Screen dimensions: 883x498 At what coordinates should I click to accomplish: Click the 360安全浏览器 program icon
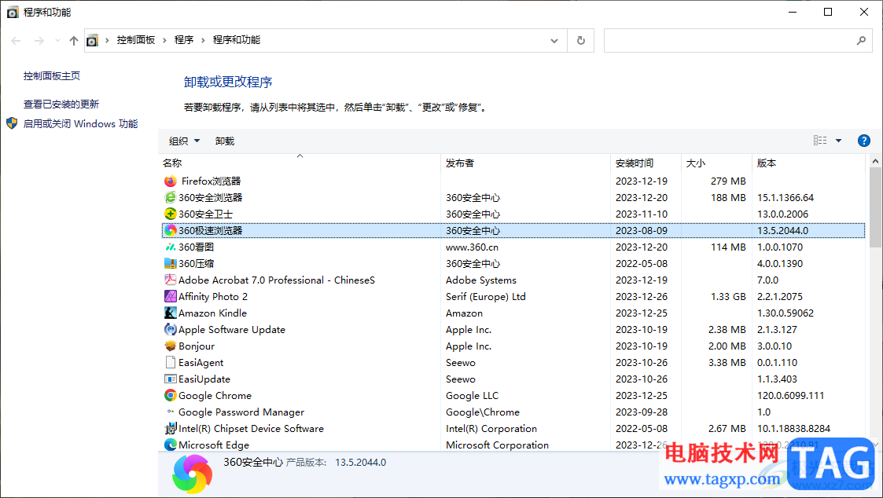[x=170, y=197]
